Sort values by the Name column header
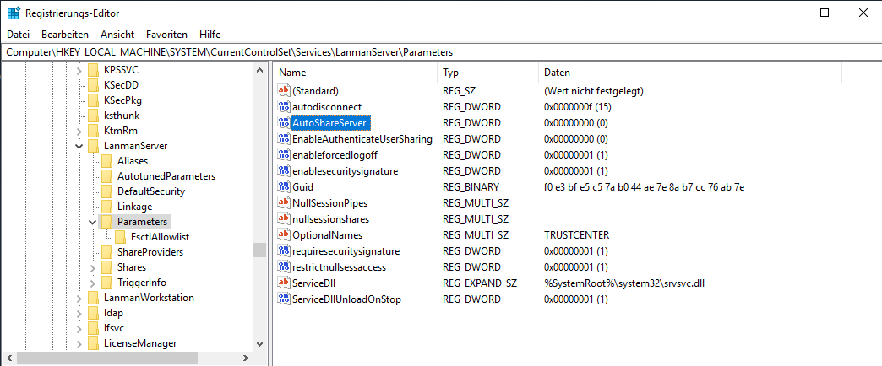882x366 pixels. [x=355, y=73]
